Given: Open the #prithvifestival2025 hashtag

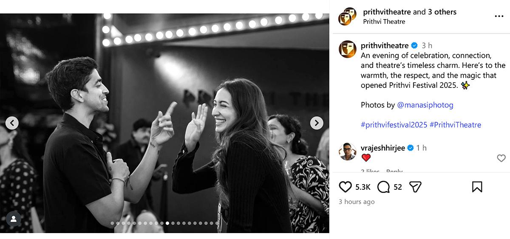Looking at the screenshot, I should coord(394,125).
